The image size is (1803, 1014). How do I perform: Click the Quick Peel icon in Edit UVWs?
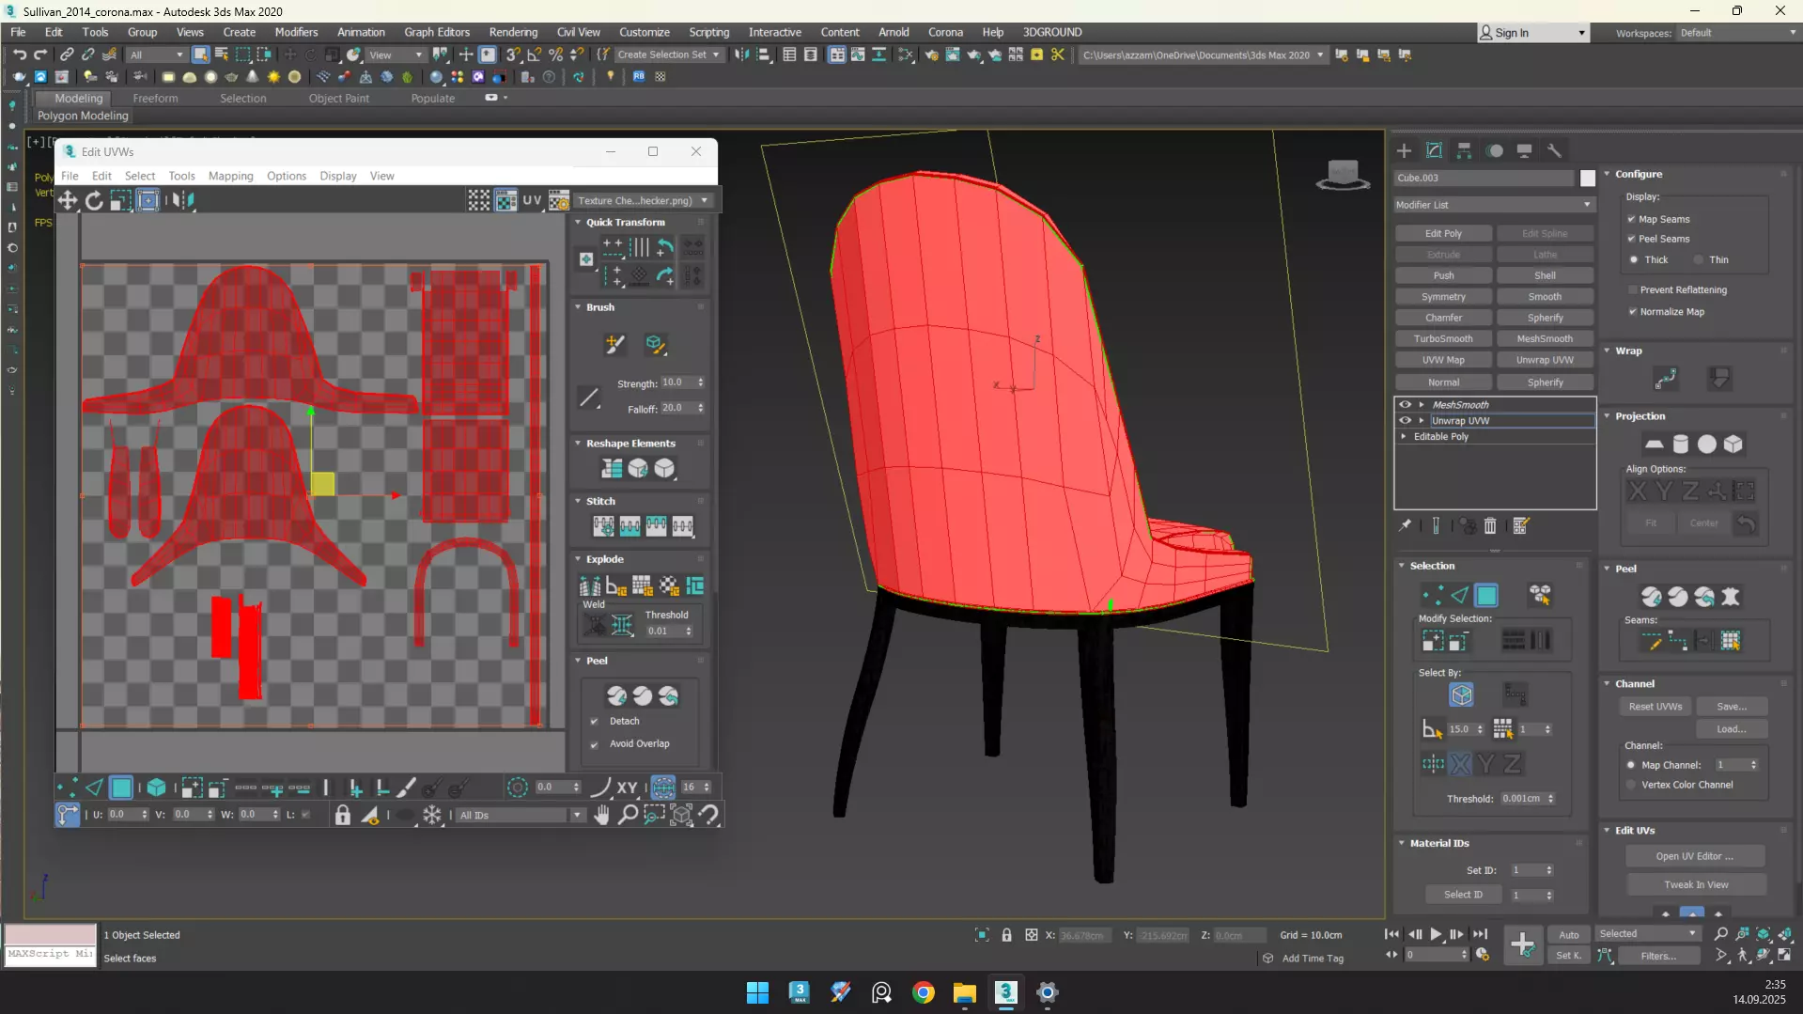coord(616,696)
